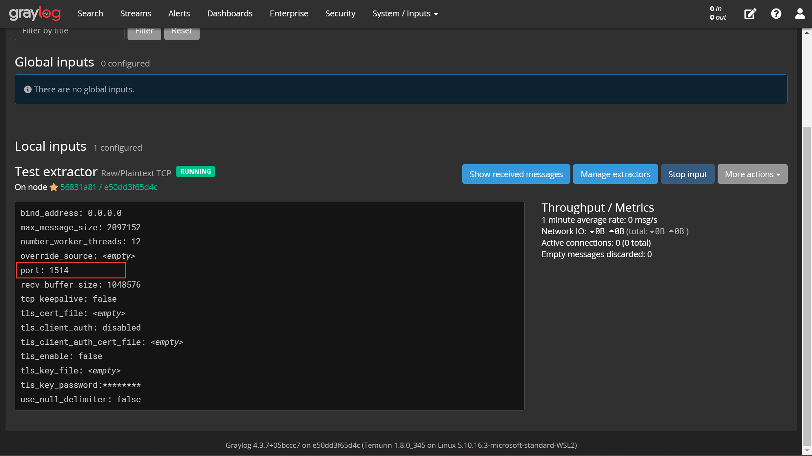Click Manage extractors button
812x456 pixels.
pos(615,174)
